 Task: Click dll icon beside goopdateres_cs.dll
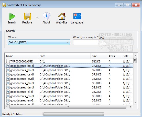(8, 79)
